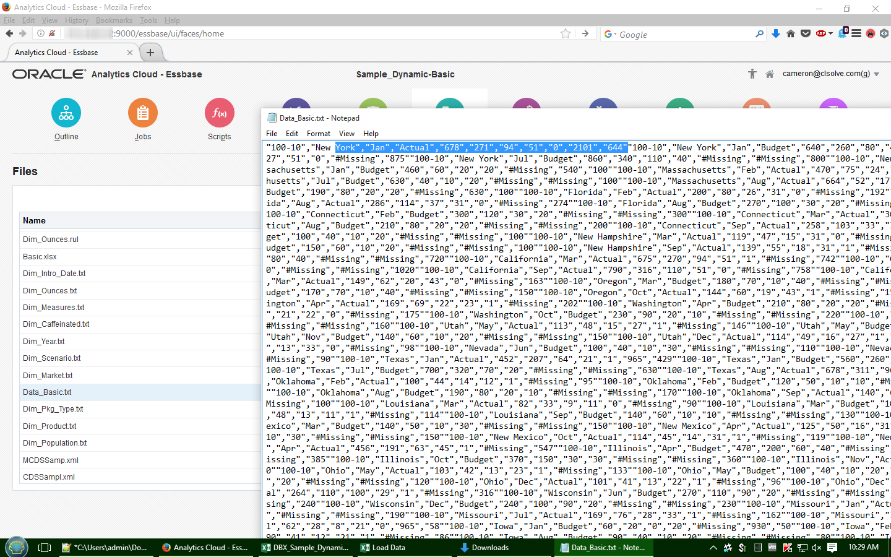Open the Google search engine dropdown
The width and height of the screenshot is (891, 557).
[x=610, y=34]
